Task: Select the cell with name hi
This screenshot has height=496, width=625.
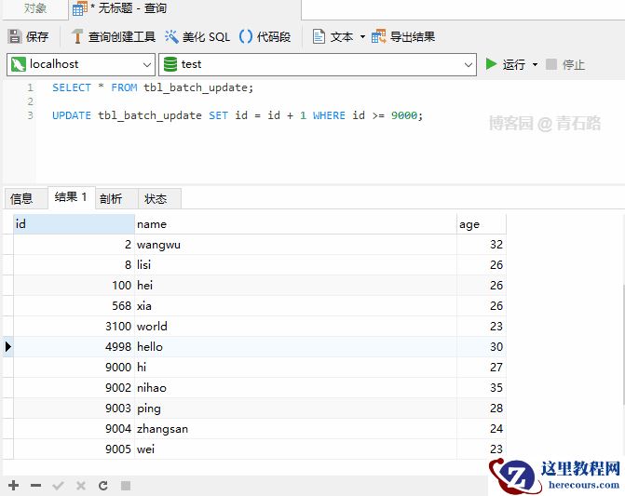Action: click(x=296, y=367)
